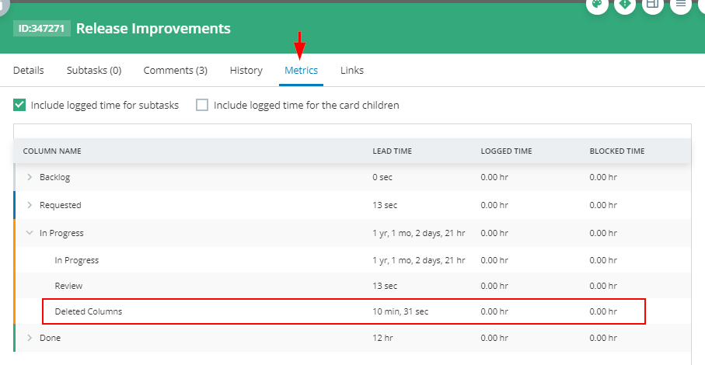Viewport: 705px width, 365px height.
Task: Select the Deleted Columns row
Action: coord(89,311)
